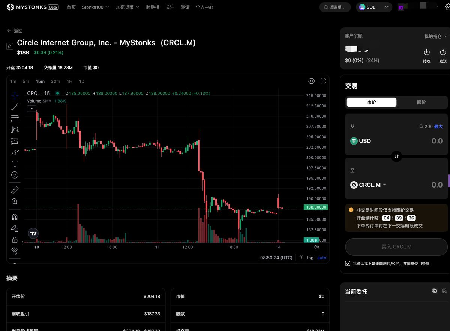Viewport: 450px width, 331px height.
Task: Open the 关注 watchlist page
Action: click(170, 7)
